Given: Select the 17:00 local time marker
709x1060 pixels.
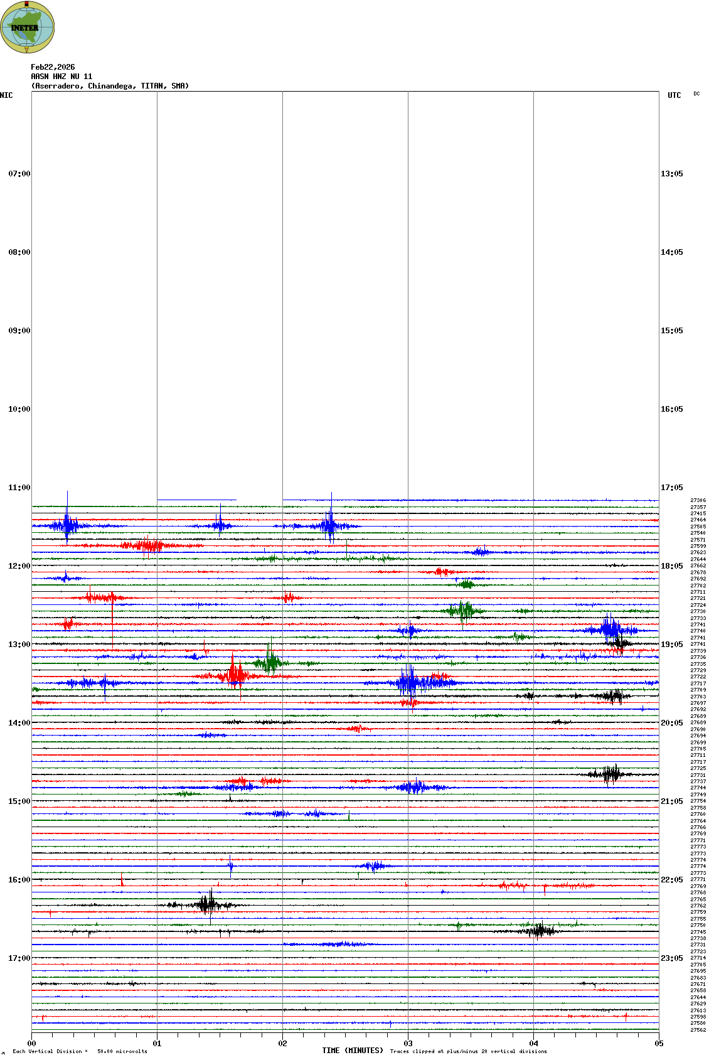Looking at the screenshot, I should click(19, 958).
